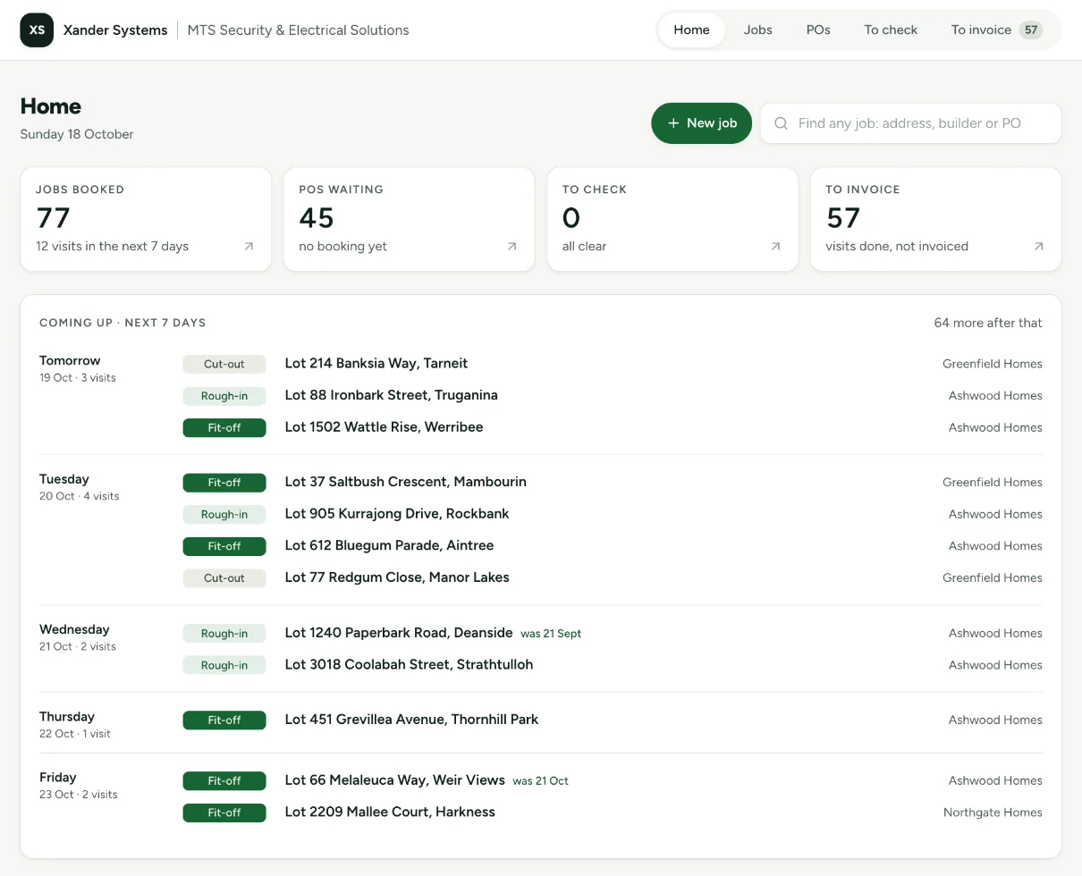Viewport: 1082px width, 876px height.
Task: Open Lot 37 Saltbush Crescent, Mambourin
Action: [x=405, y=482]
